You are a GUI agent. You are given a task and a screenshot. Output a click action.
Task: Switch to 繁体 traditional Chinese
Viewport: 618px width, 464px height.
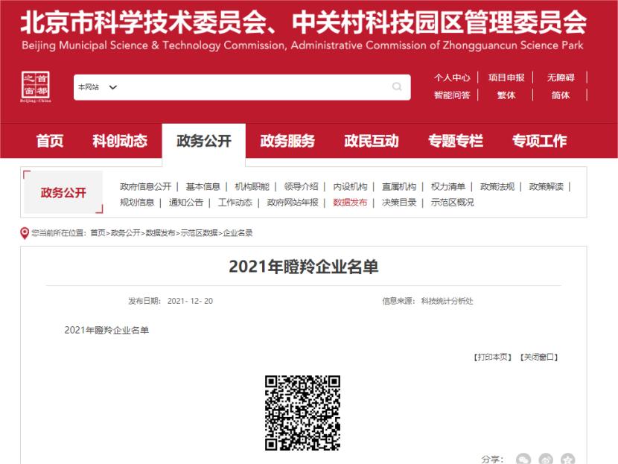[x=506, y=95]
